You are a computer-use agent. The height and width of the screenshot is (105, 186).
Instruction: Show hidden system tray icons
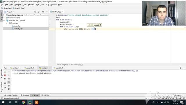158,102
